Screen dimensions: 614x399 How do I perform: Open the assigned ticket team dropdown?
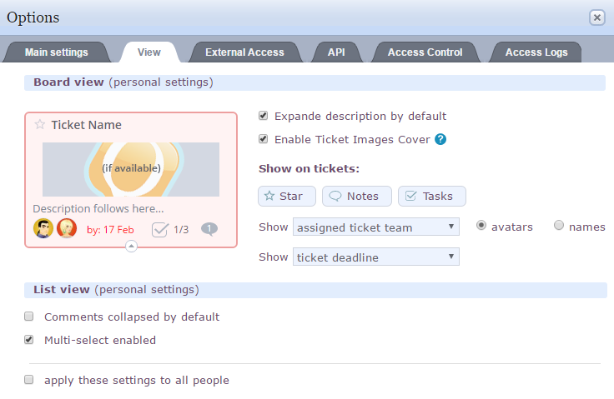click(376, 227)
